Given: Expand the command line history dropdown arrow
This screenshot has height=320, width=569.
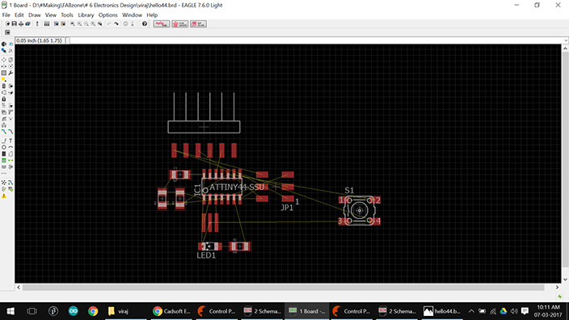Looking at the screenshot, I should 566,40.
